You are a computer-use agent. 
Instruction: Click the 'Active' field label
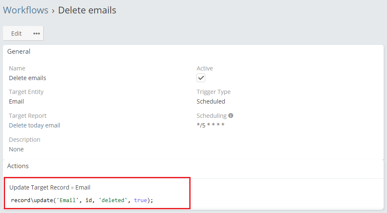(x=205, y=68)
